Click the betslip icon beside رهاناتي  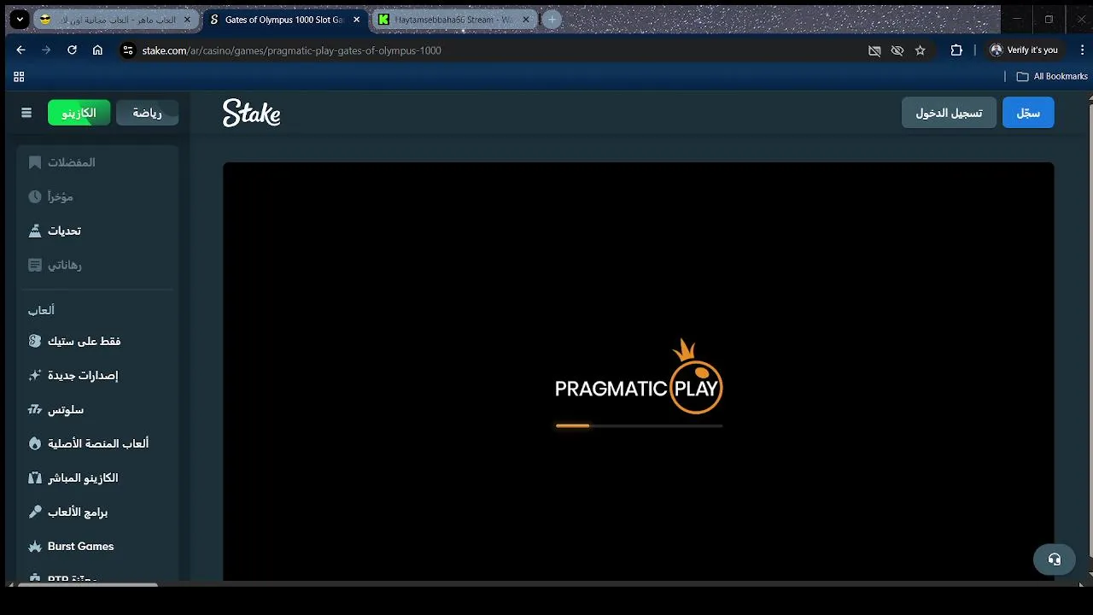click(x=35, y=265)
